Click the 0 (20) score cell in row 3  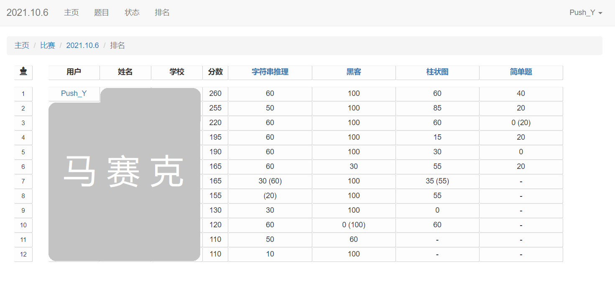[521, 123]
